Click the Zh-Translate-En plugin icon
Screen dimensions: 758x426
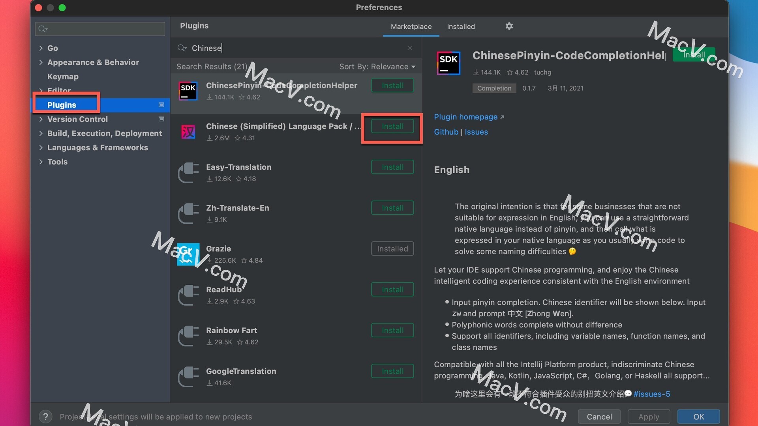click(x=188, y=213)
